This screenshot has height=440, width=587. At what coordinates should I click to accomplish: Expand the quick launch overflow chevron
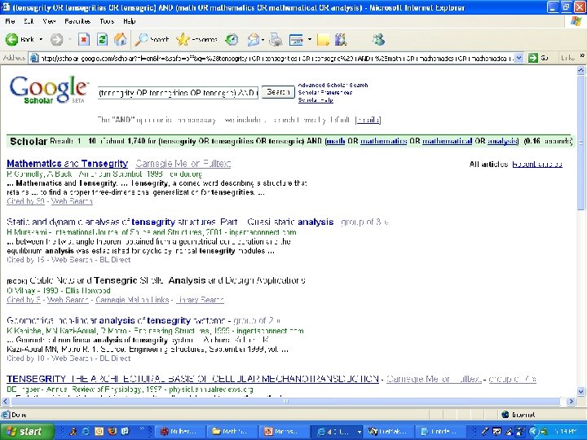click(x=142, y=429)
